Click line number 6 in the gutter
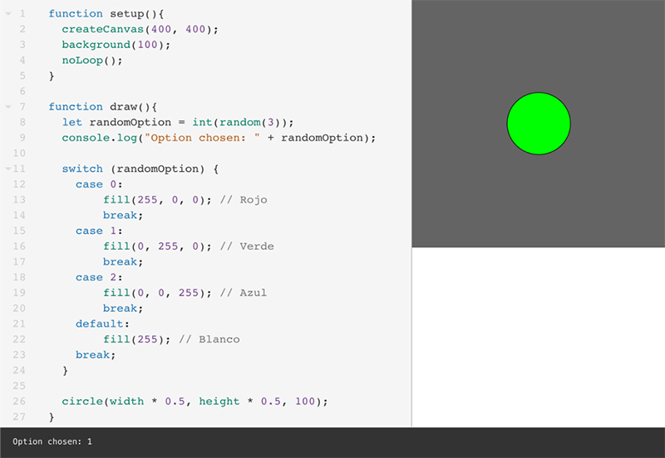Viewport: 665px width, 458px height. click(x=22, y=91)
